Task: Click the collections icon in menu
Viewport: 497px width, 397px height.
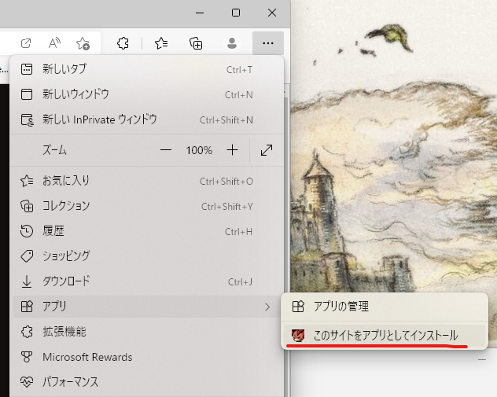Action: coord(27,206)
